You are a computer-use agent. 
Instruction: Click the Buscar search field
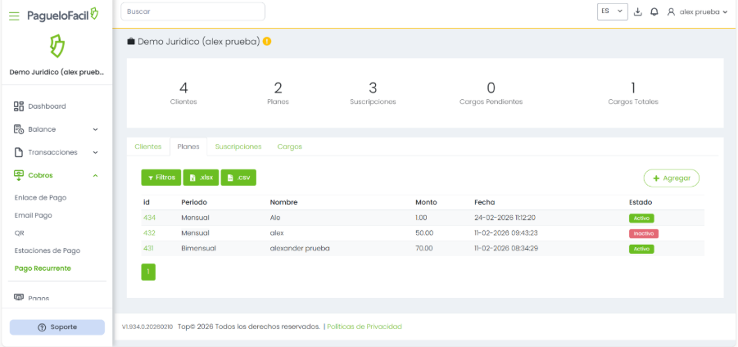tap(192, 11)
